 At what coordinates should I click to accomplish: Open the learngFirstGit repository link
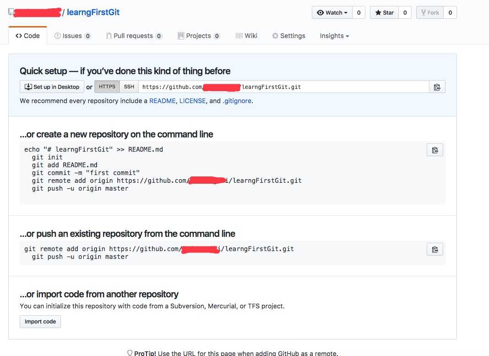[x=93, y=12]
